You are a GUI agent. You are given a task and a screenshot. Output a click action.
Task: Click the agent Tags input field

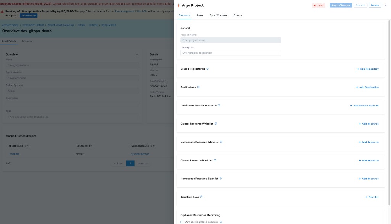[x=72, y=117]
